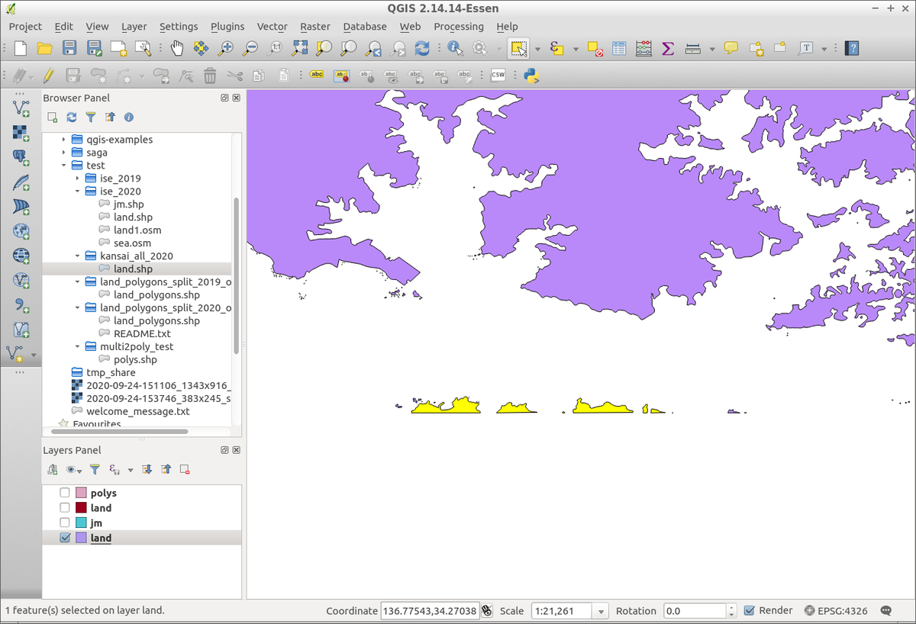Screen dimensions: 916x624
Task: Click the cyan jm layer color swatch
Action: pos(82,523)
